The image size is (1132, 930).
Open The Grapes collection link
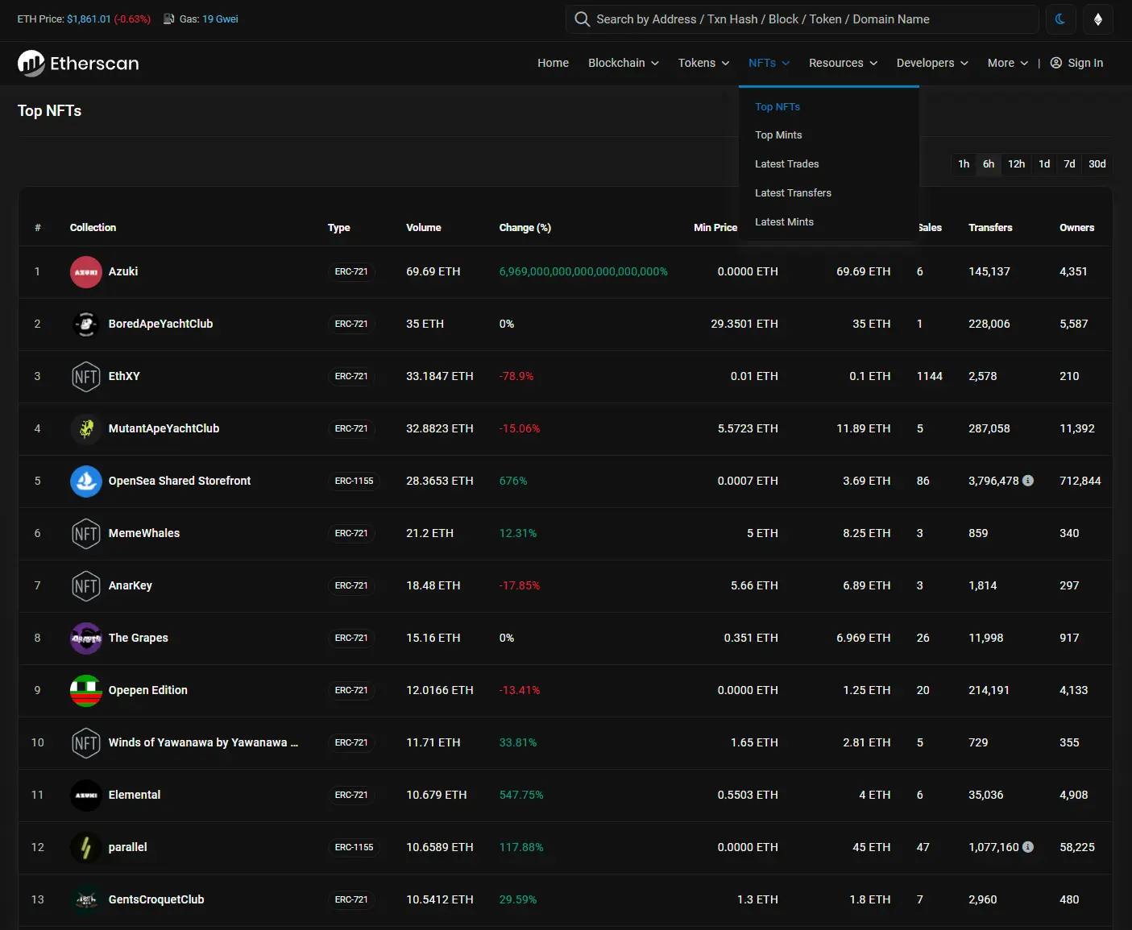[139, 638]
